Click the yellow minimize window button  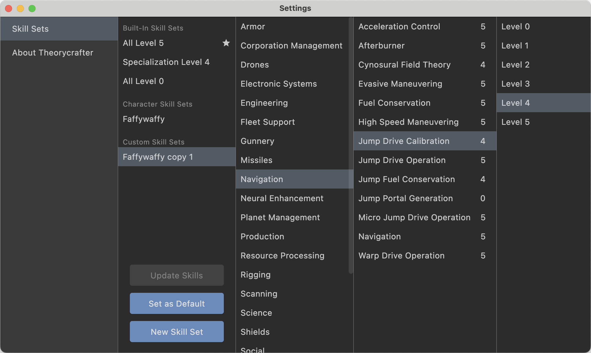pos(20,8)
